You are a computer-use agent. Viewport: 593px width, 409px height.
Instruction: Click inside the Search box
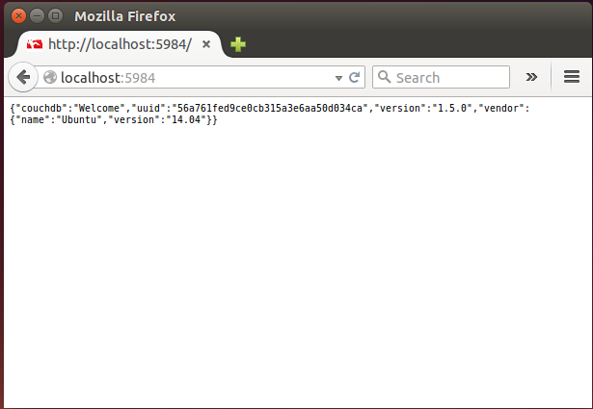tap(448, 77)
